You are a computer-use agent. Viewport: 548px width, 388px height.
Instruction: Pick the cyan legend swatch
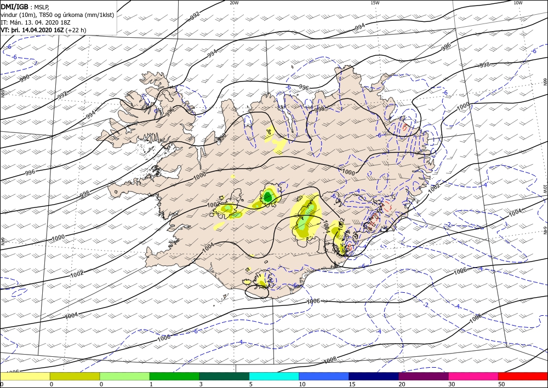[x=274, y=376]
